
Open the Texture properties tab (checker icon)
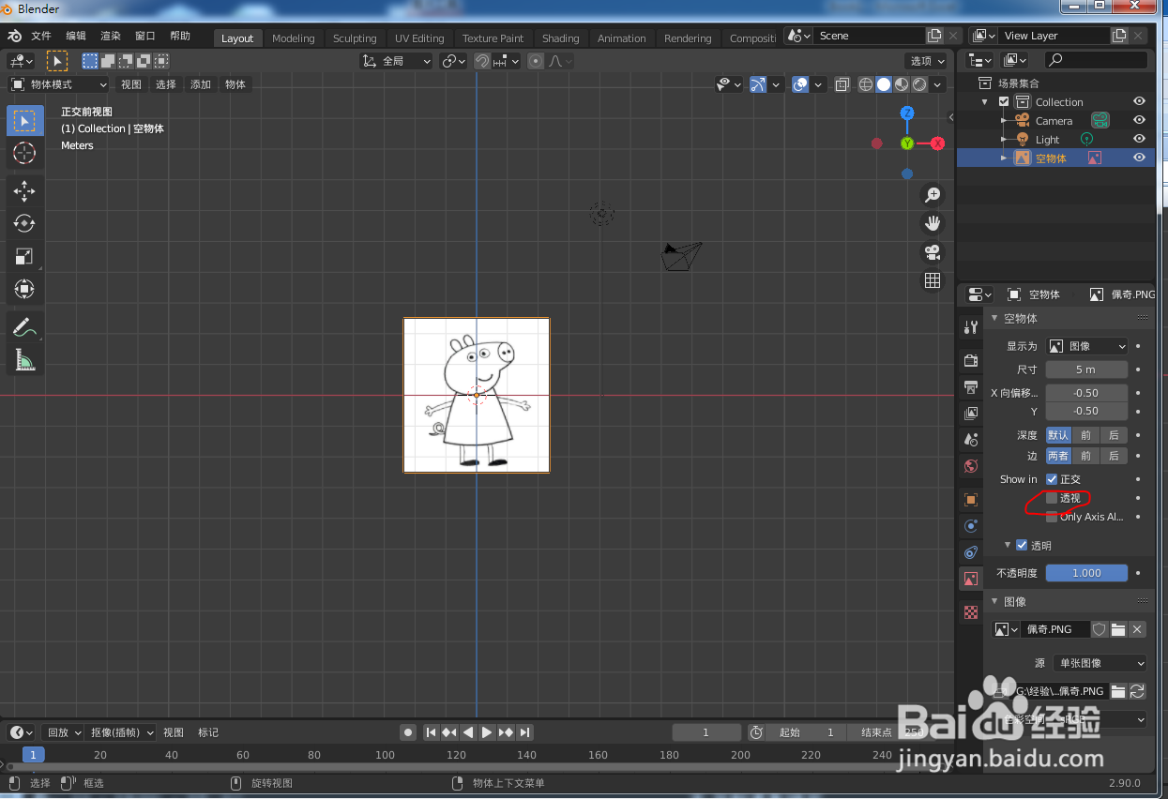coord(970,611)
